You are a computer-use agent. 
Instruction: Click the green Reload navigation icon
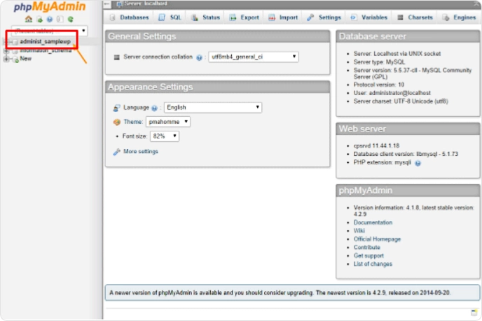(70, 20)
